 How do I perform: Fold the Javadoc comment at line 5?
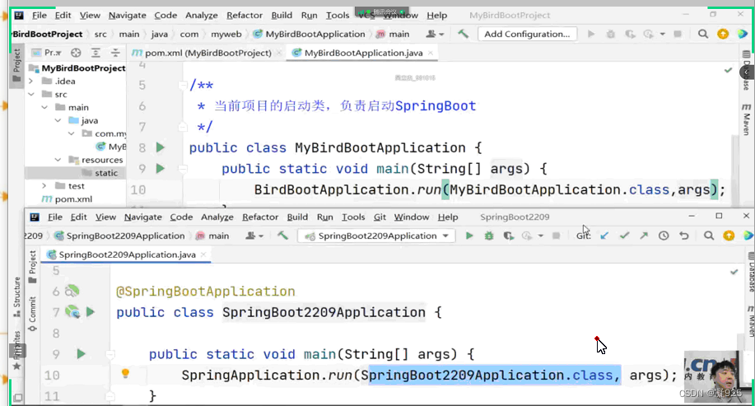click(183, 86)
